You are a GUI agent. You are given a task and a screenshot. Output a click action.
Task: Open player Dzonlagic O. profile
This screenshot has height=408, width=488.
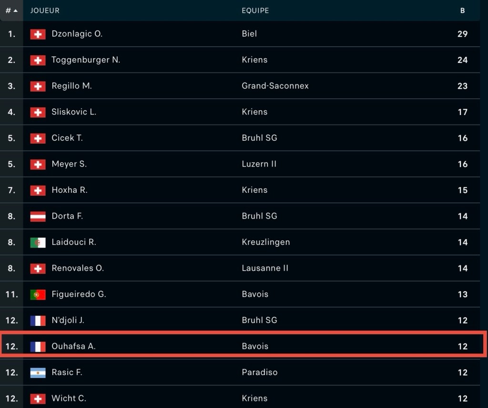[x=77, y=34]
